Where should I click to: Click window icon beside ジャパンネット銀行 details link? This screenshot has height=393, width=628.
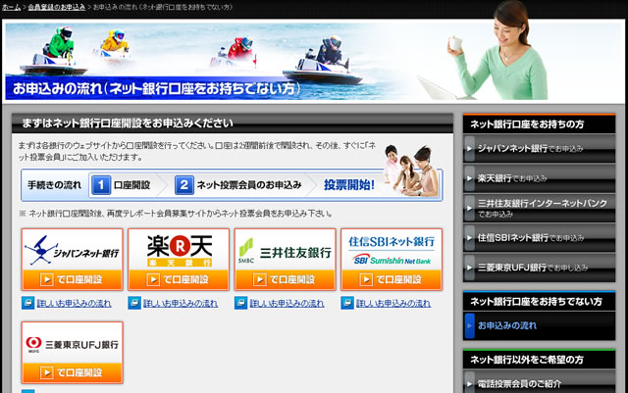(28, 303)
